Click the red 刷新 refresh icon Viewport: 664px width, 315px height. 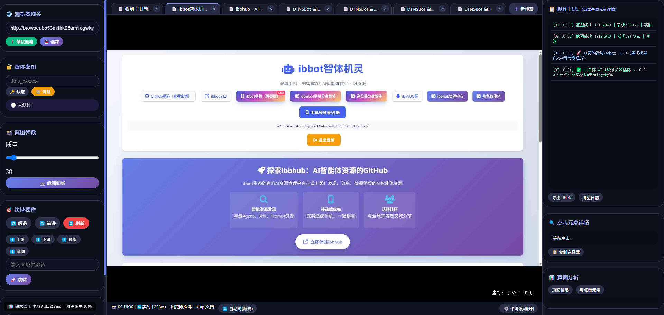click(70, 223)
